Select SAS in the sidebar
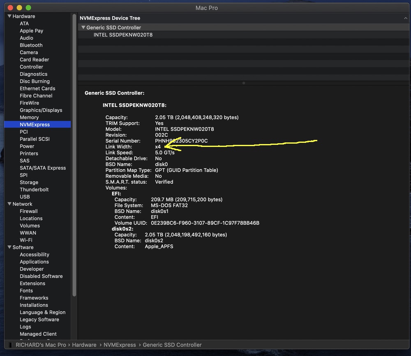 pos(25,161)
